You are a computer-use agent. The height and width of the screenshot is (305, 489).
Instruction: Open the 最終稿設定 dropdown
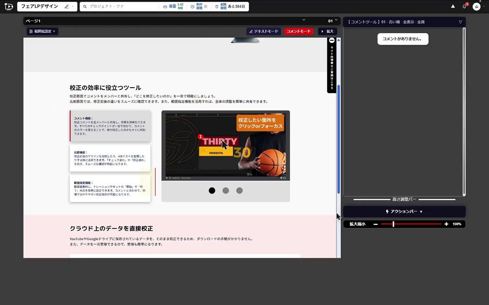[42, 31]
